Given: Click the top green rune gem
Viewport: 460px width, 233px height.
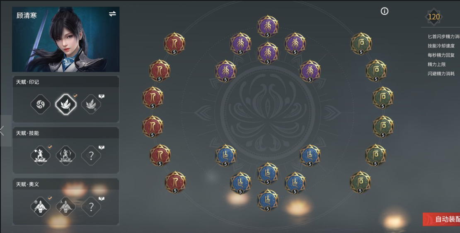Looking at the screenshot, I should (x=361, y=43).
